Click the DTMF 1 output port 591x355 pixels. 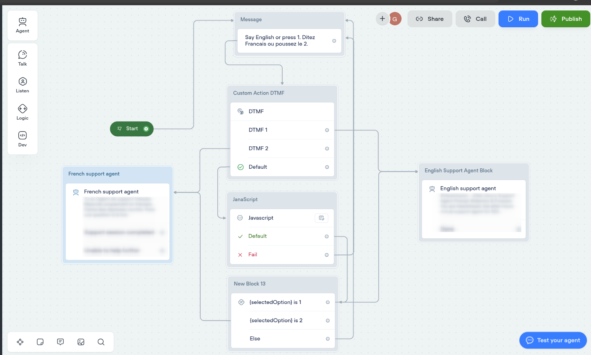coord(327,130)
